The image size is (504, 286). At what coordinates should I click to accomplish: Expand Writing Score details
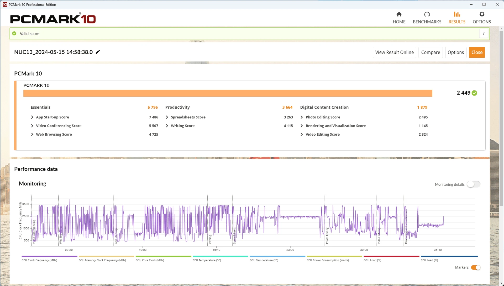pos(167,126)
